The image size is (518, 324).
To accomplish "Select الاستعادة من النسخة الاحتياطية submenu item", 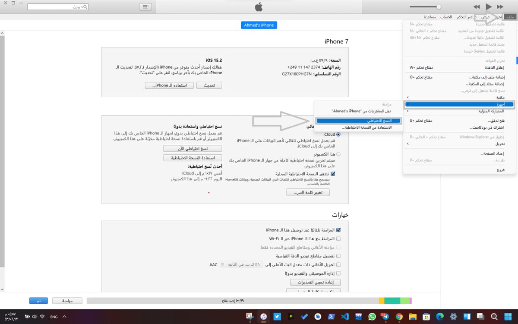I will [358, 127].
